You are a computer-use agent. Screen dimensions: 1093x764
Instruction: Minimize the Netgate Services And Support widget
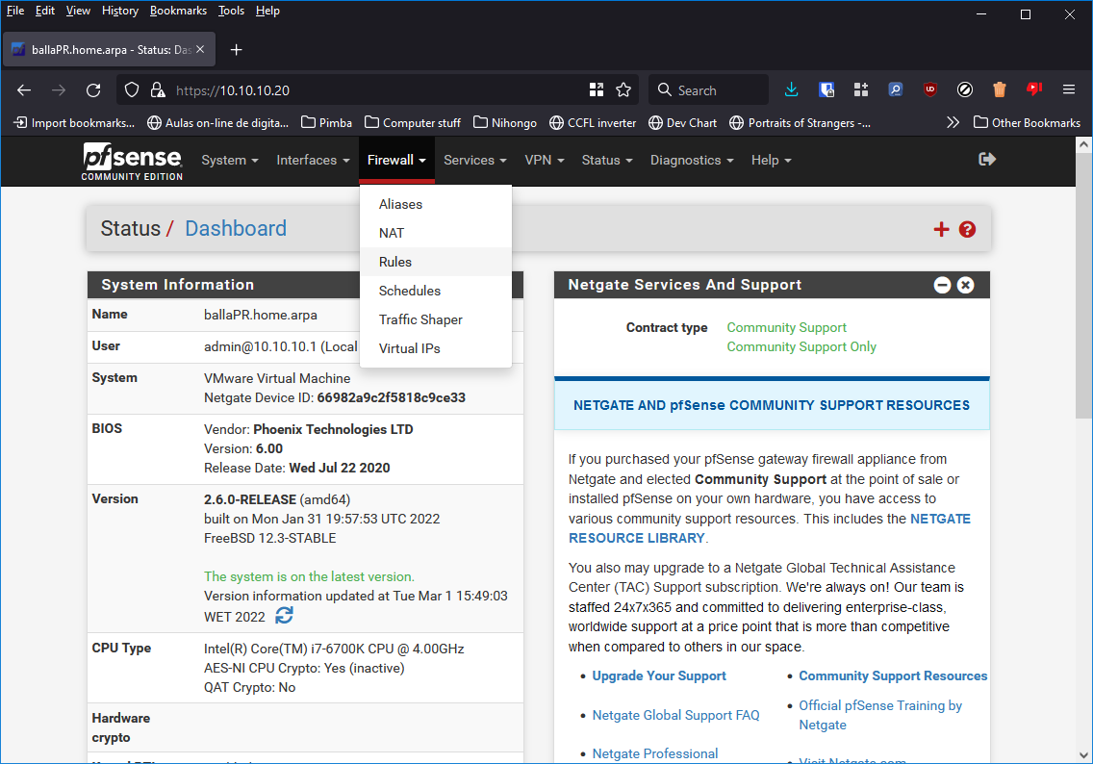943,285
